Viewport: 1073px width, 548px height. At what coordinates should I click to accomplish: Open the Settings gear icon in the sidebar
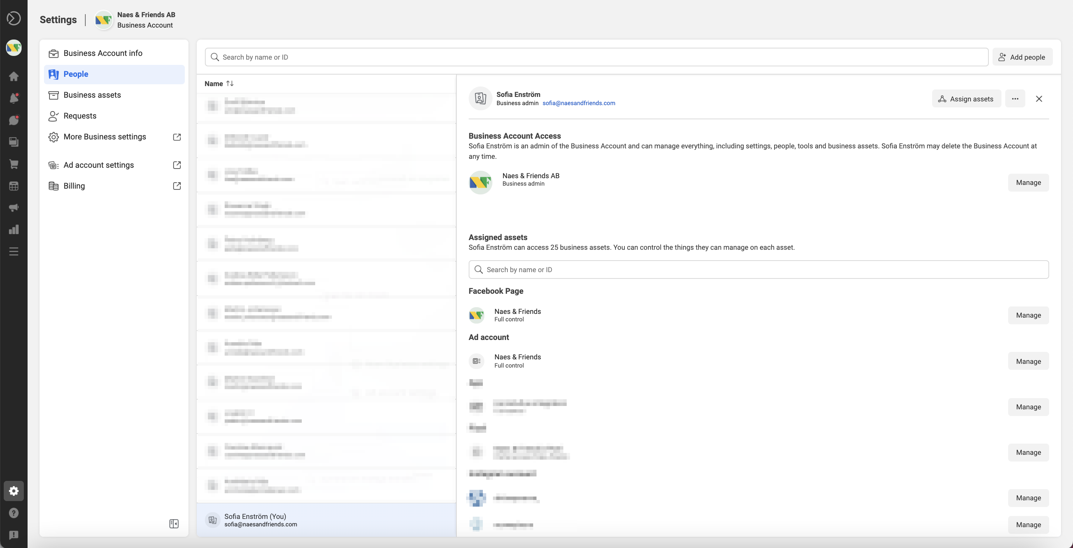point(14,491)
